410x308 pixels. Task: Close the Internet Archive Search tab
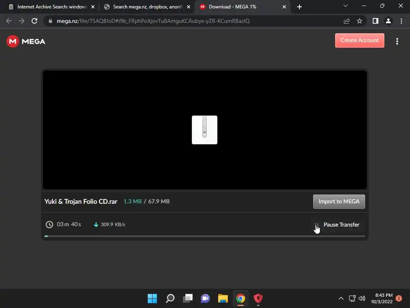(93, 7)
